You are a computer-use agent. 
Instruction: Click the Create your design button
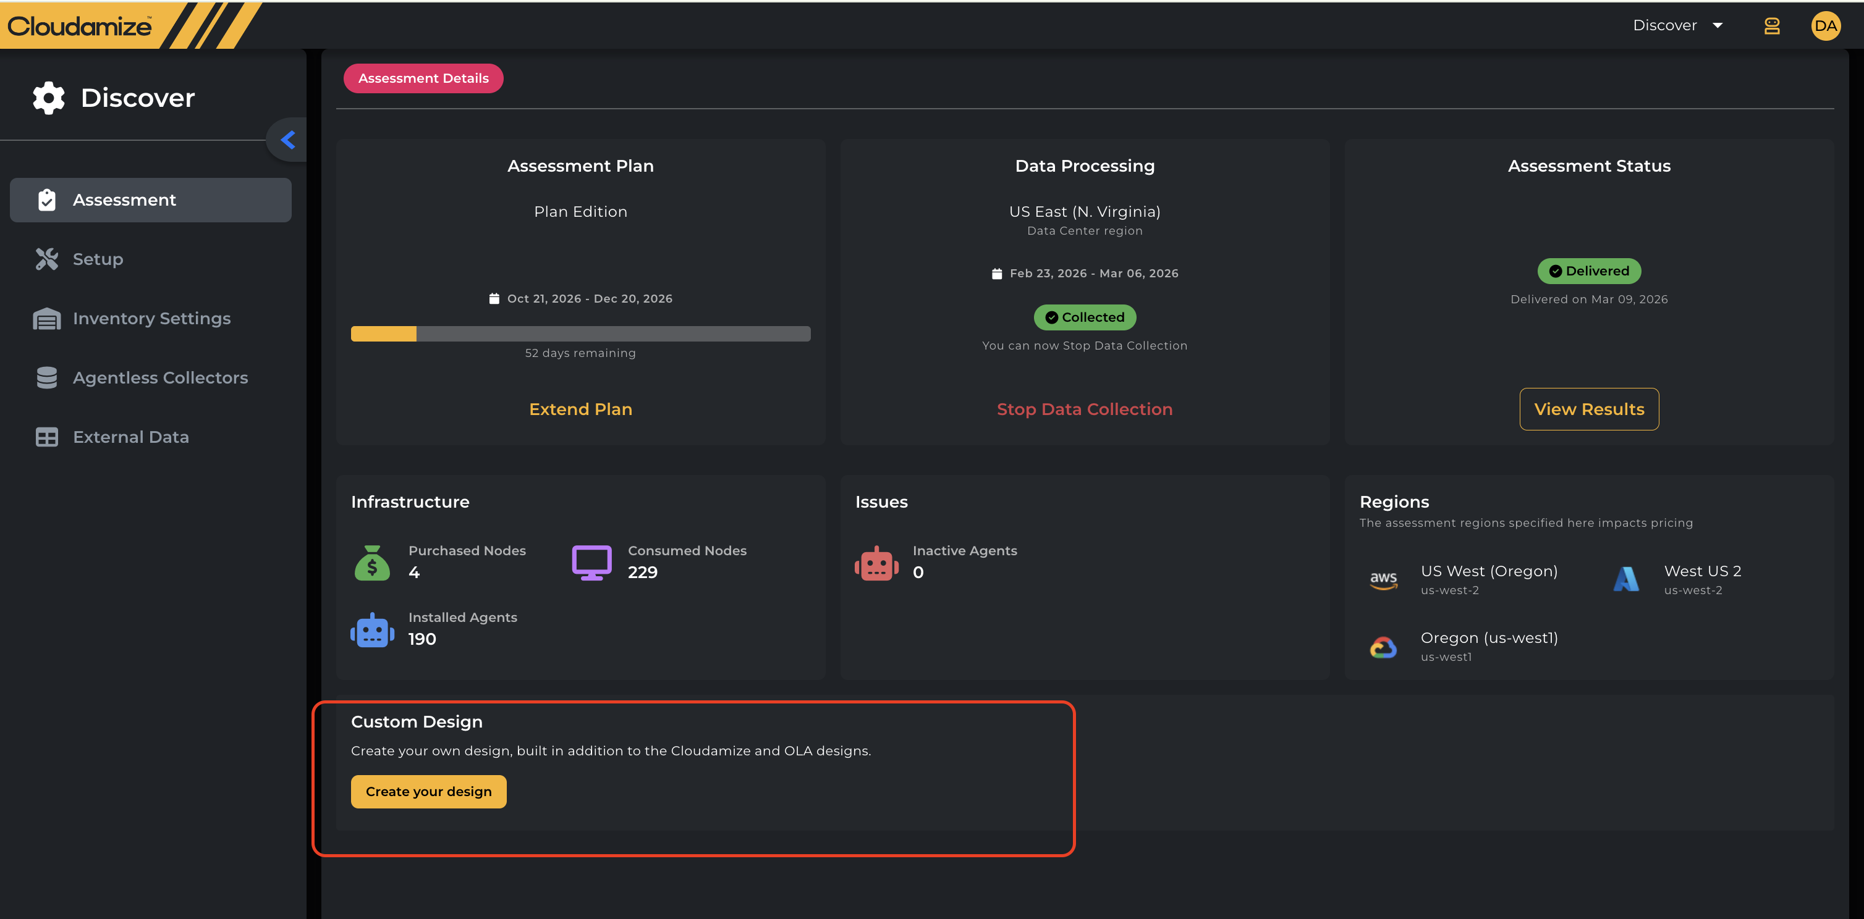(x=428, y=792)
